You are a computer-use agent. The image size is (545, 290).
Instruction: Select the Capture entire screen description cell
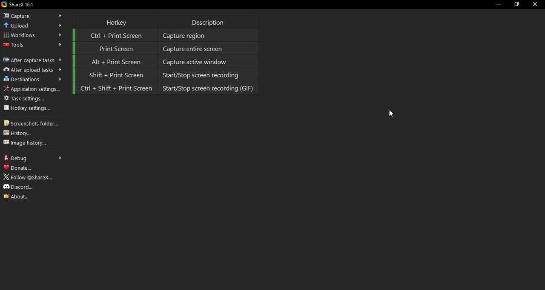[208, 48]
